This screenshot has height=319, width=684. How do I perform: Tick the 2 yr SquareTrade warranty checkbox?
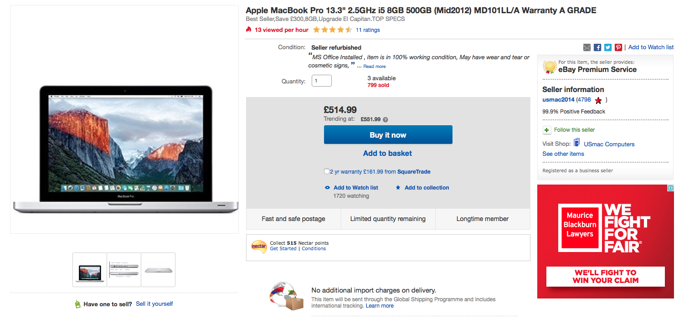pyautogui.click(x=327, y=172)
